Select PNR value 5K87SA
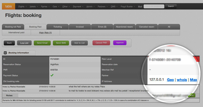This screenshot has width=203, height=107. point(54,70)
